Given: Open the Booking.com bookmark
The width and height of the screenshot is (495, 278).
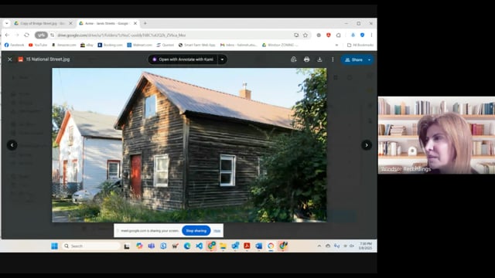Looking at the screenshot, I should pyautogui.click(x=110, y=45).
